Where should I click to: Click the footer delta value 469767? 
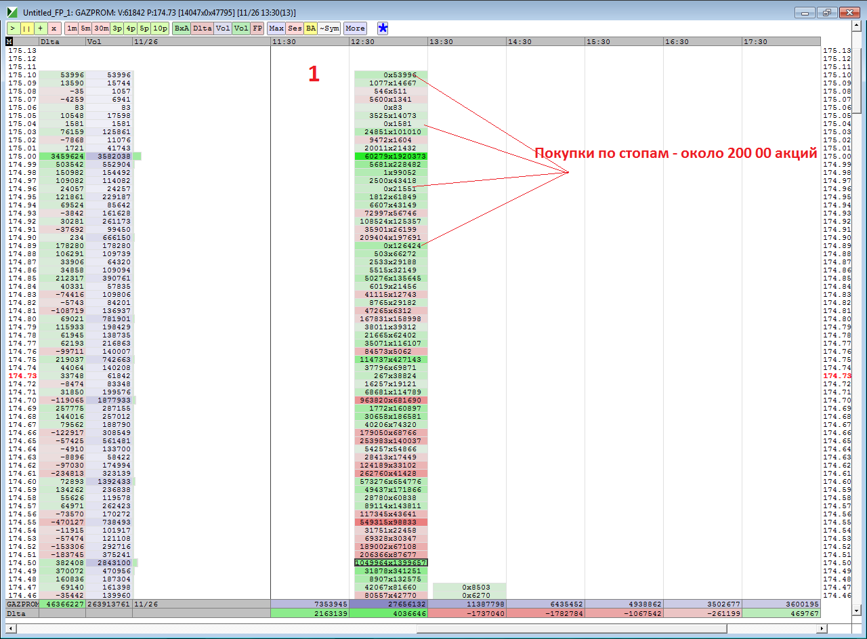tap(781, 613)
